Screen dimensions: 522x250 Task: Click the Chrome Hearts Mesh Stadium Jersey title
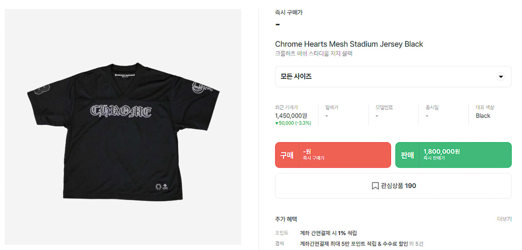[x=348, y=44]
